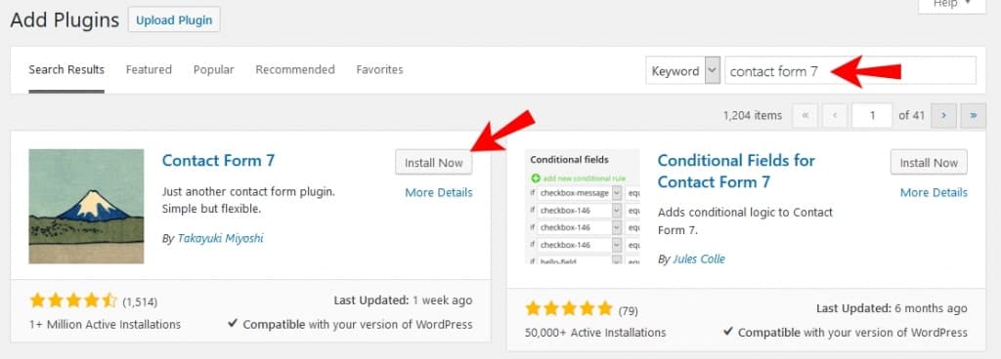Click the Upload Plugin button
1001x359 pixels.
(x=174, y=20)
